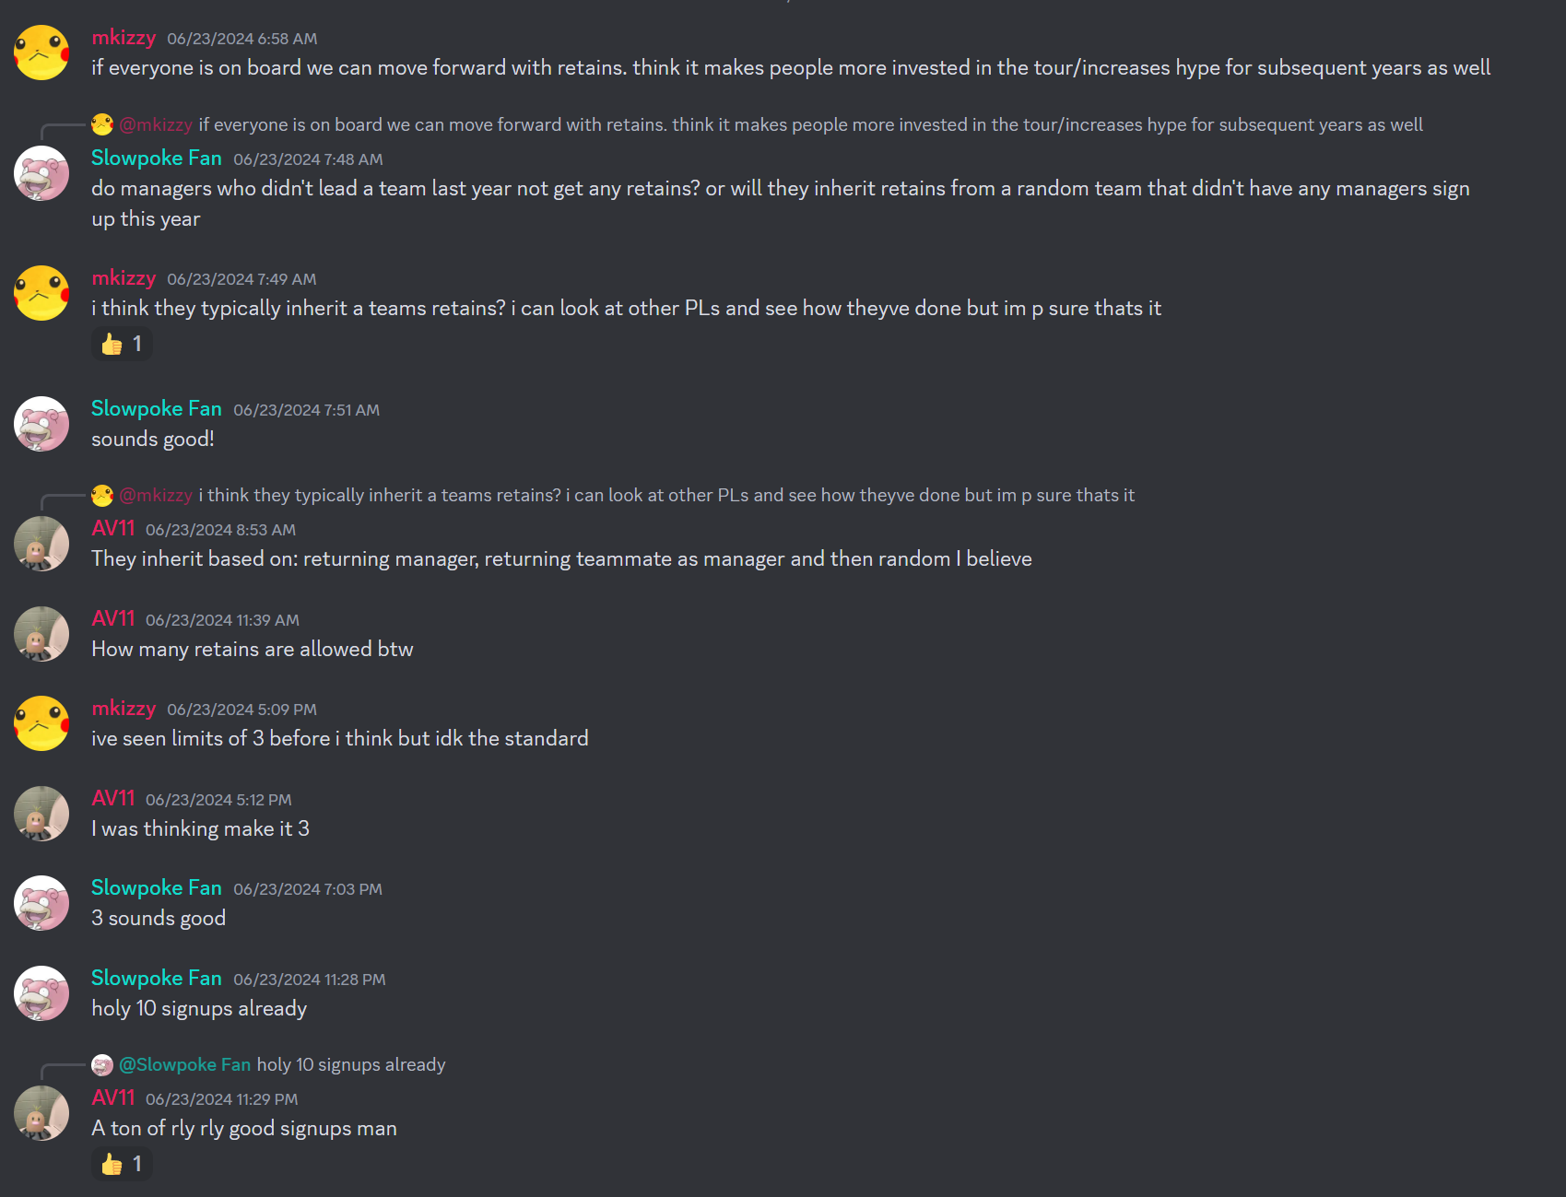Screen dimensions: 1566x1197
Task: Click AV11's avatar next to 'I was thinking make it 3'
Action: coord(41,814)
